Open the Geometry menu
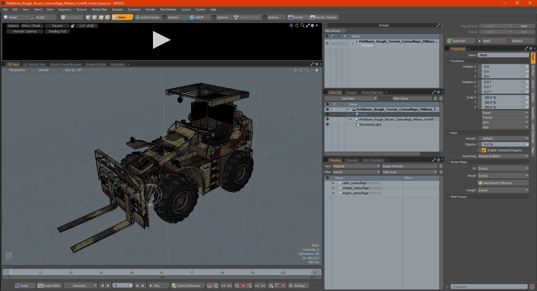This screenshot has width=537, height=291. (65, 10)
